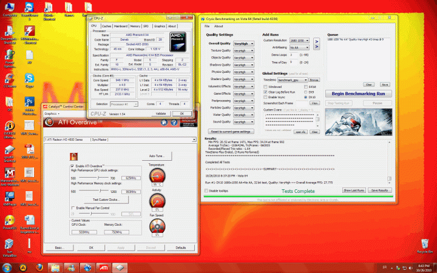Launch Firefox from the taskbar
This screenshot has width=437, height=273.
39,268
